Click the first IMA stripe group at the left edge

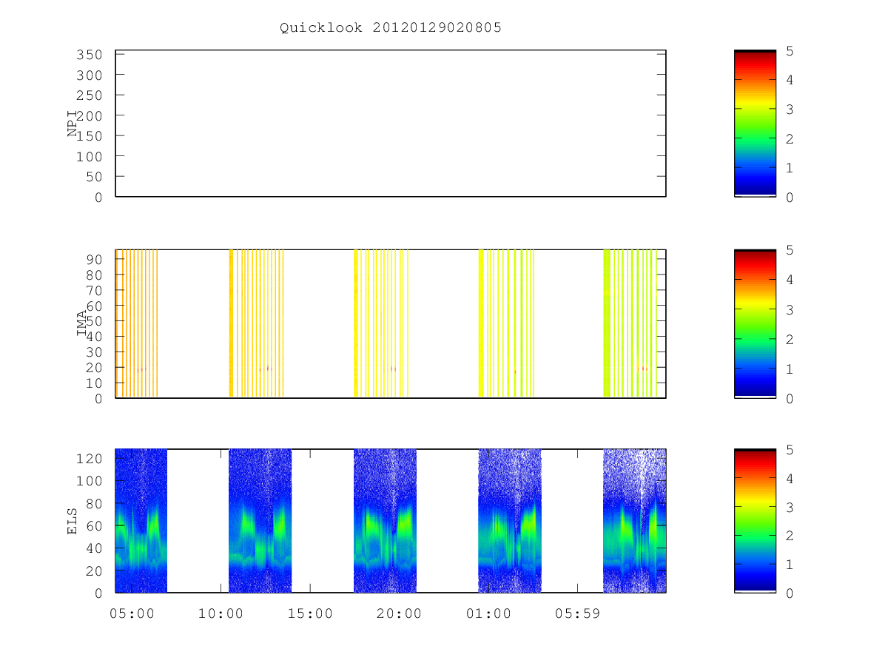click(137, 323)
